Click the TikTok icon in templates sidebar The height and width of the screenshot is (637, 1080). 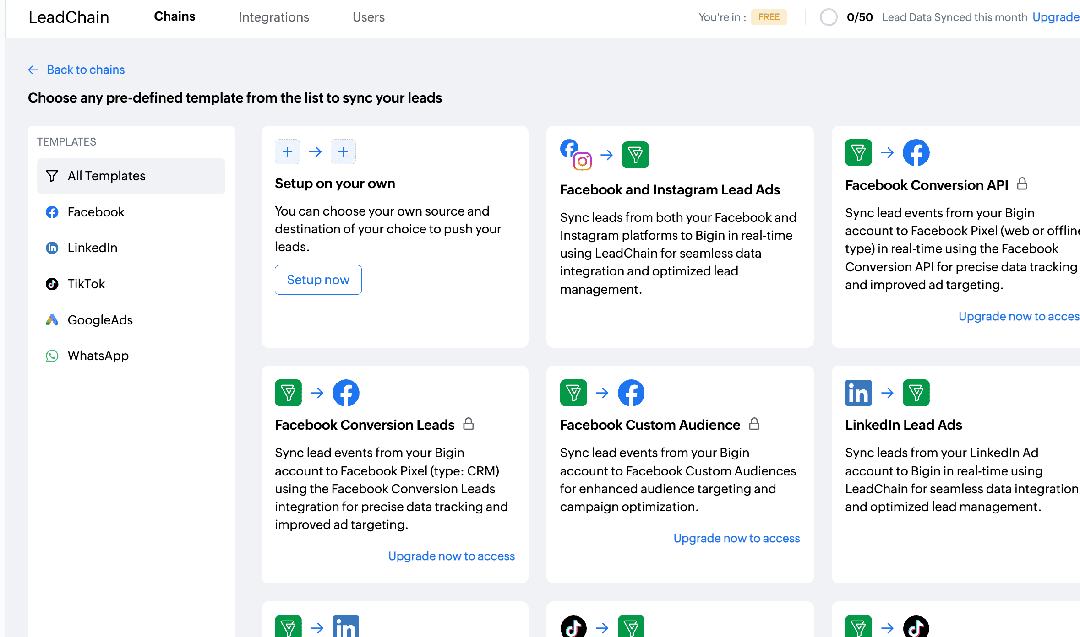point(52,284)
